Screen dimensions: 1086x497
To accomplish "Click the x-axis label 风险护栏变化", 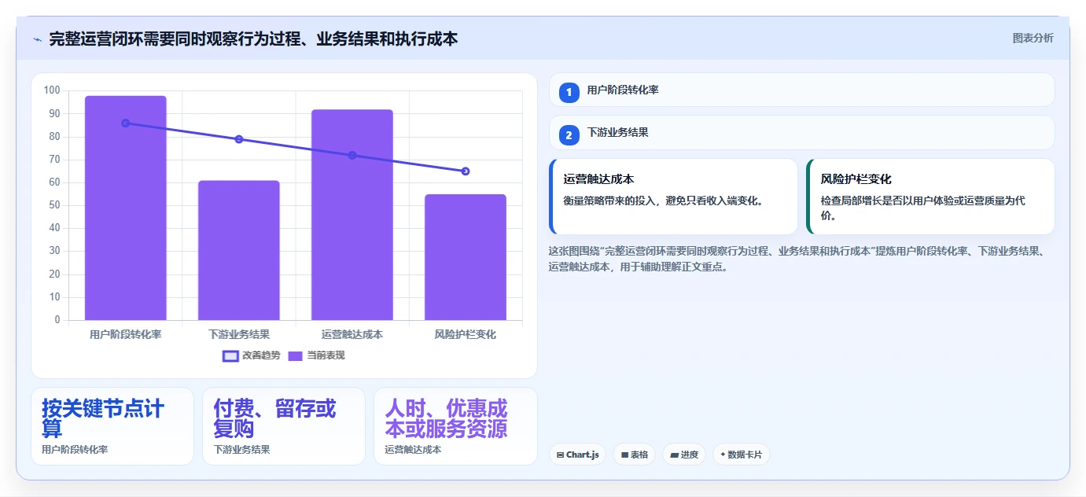I will tap(466, 334).
